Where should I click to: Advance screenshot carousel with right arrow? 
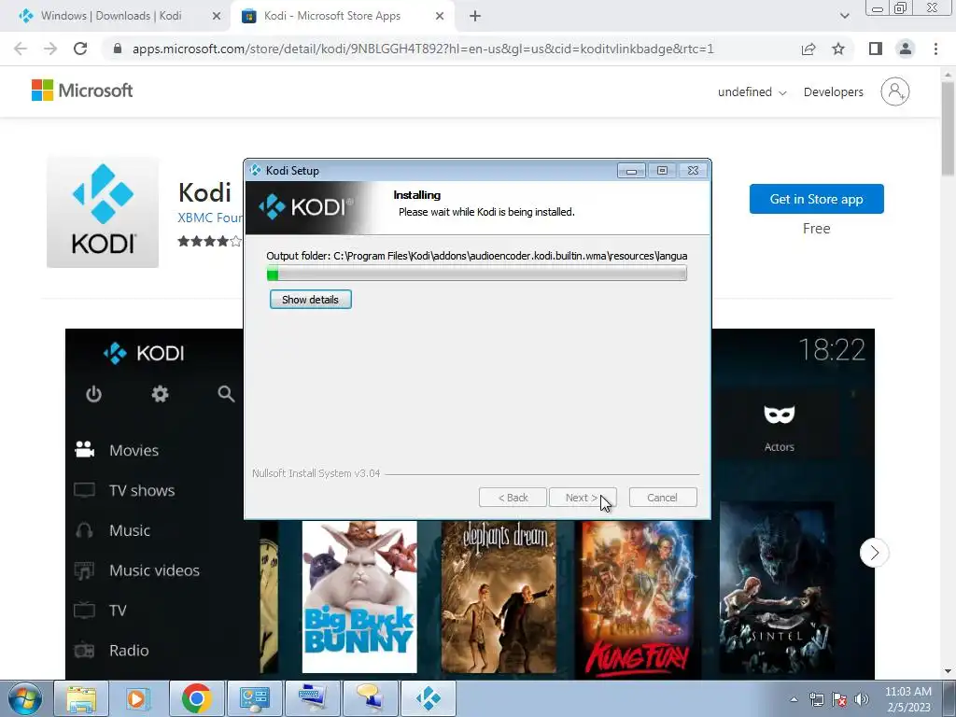tap(874, 553)
